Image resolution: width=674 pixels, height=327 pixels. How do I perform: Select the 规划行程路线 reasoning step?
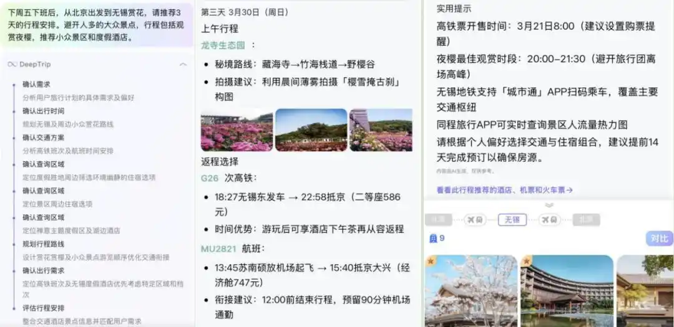point(43,244)
